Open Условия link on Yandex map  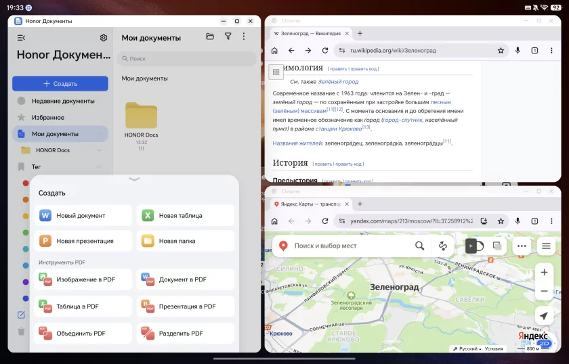(x=494, y=348)
